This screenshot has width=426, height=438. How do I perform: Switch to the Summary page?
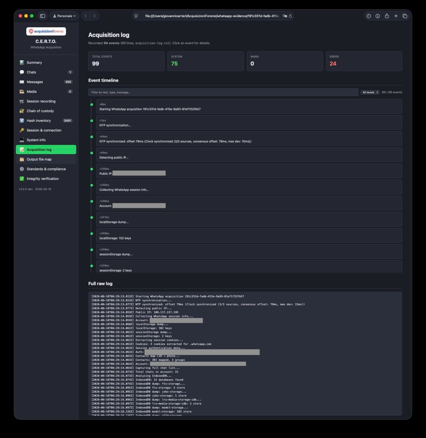(x=46, y=63)
